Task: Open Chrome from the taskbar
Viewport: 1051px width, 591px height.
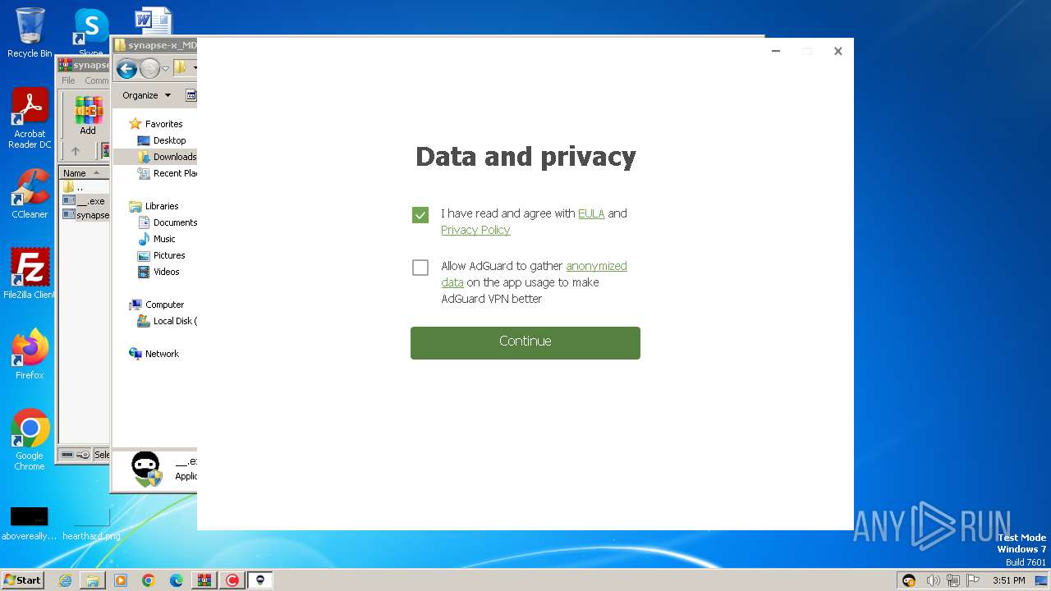Action: [x=149, y=580]
